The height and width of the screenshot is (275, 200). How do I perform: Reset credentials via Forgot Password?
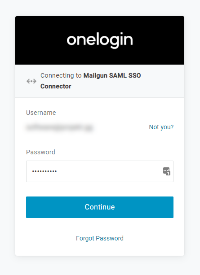(x=100, y=238)
